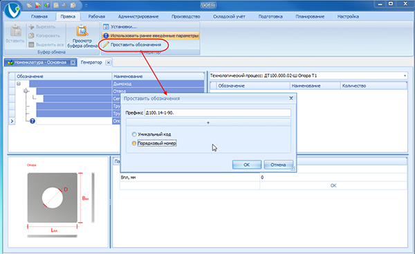Open Номенклатура - Основная document tab
The height and width of the screenshot is (254, 415).
point(41,62)
